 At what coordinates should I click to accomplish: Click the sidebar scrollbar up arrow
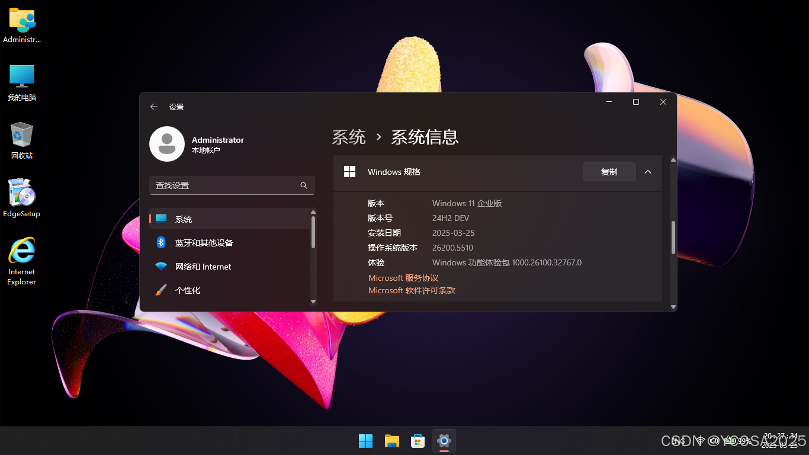[x=313, y=212]
